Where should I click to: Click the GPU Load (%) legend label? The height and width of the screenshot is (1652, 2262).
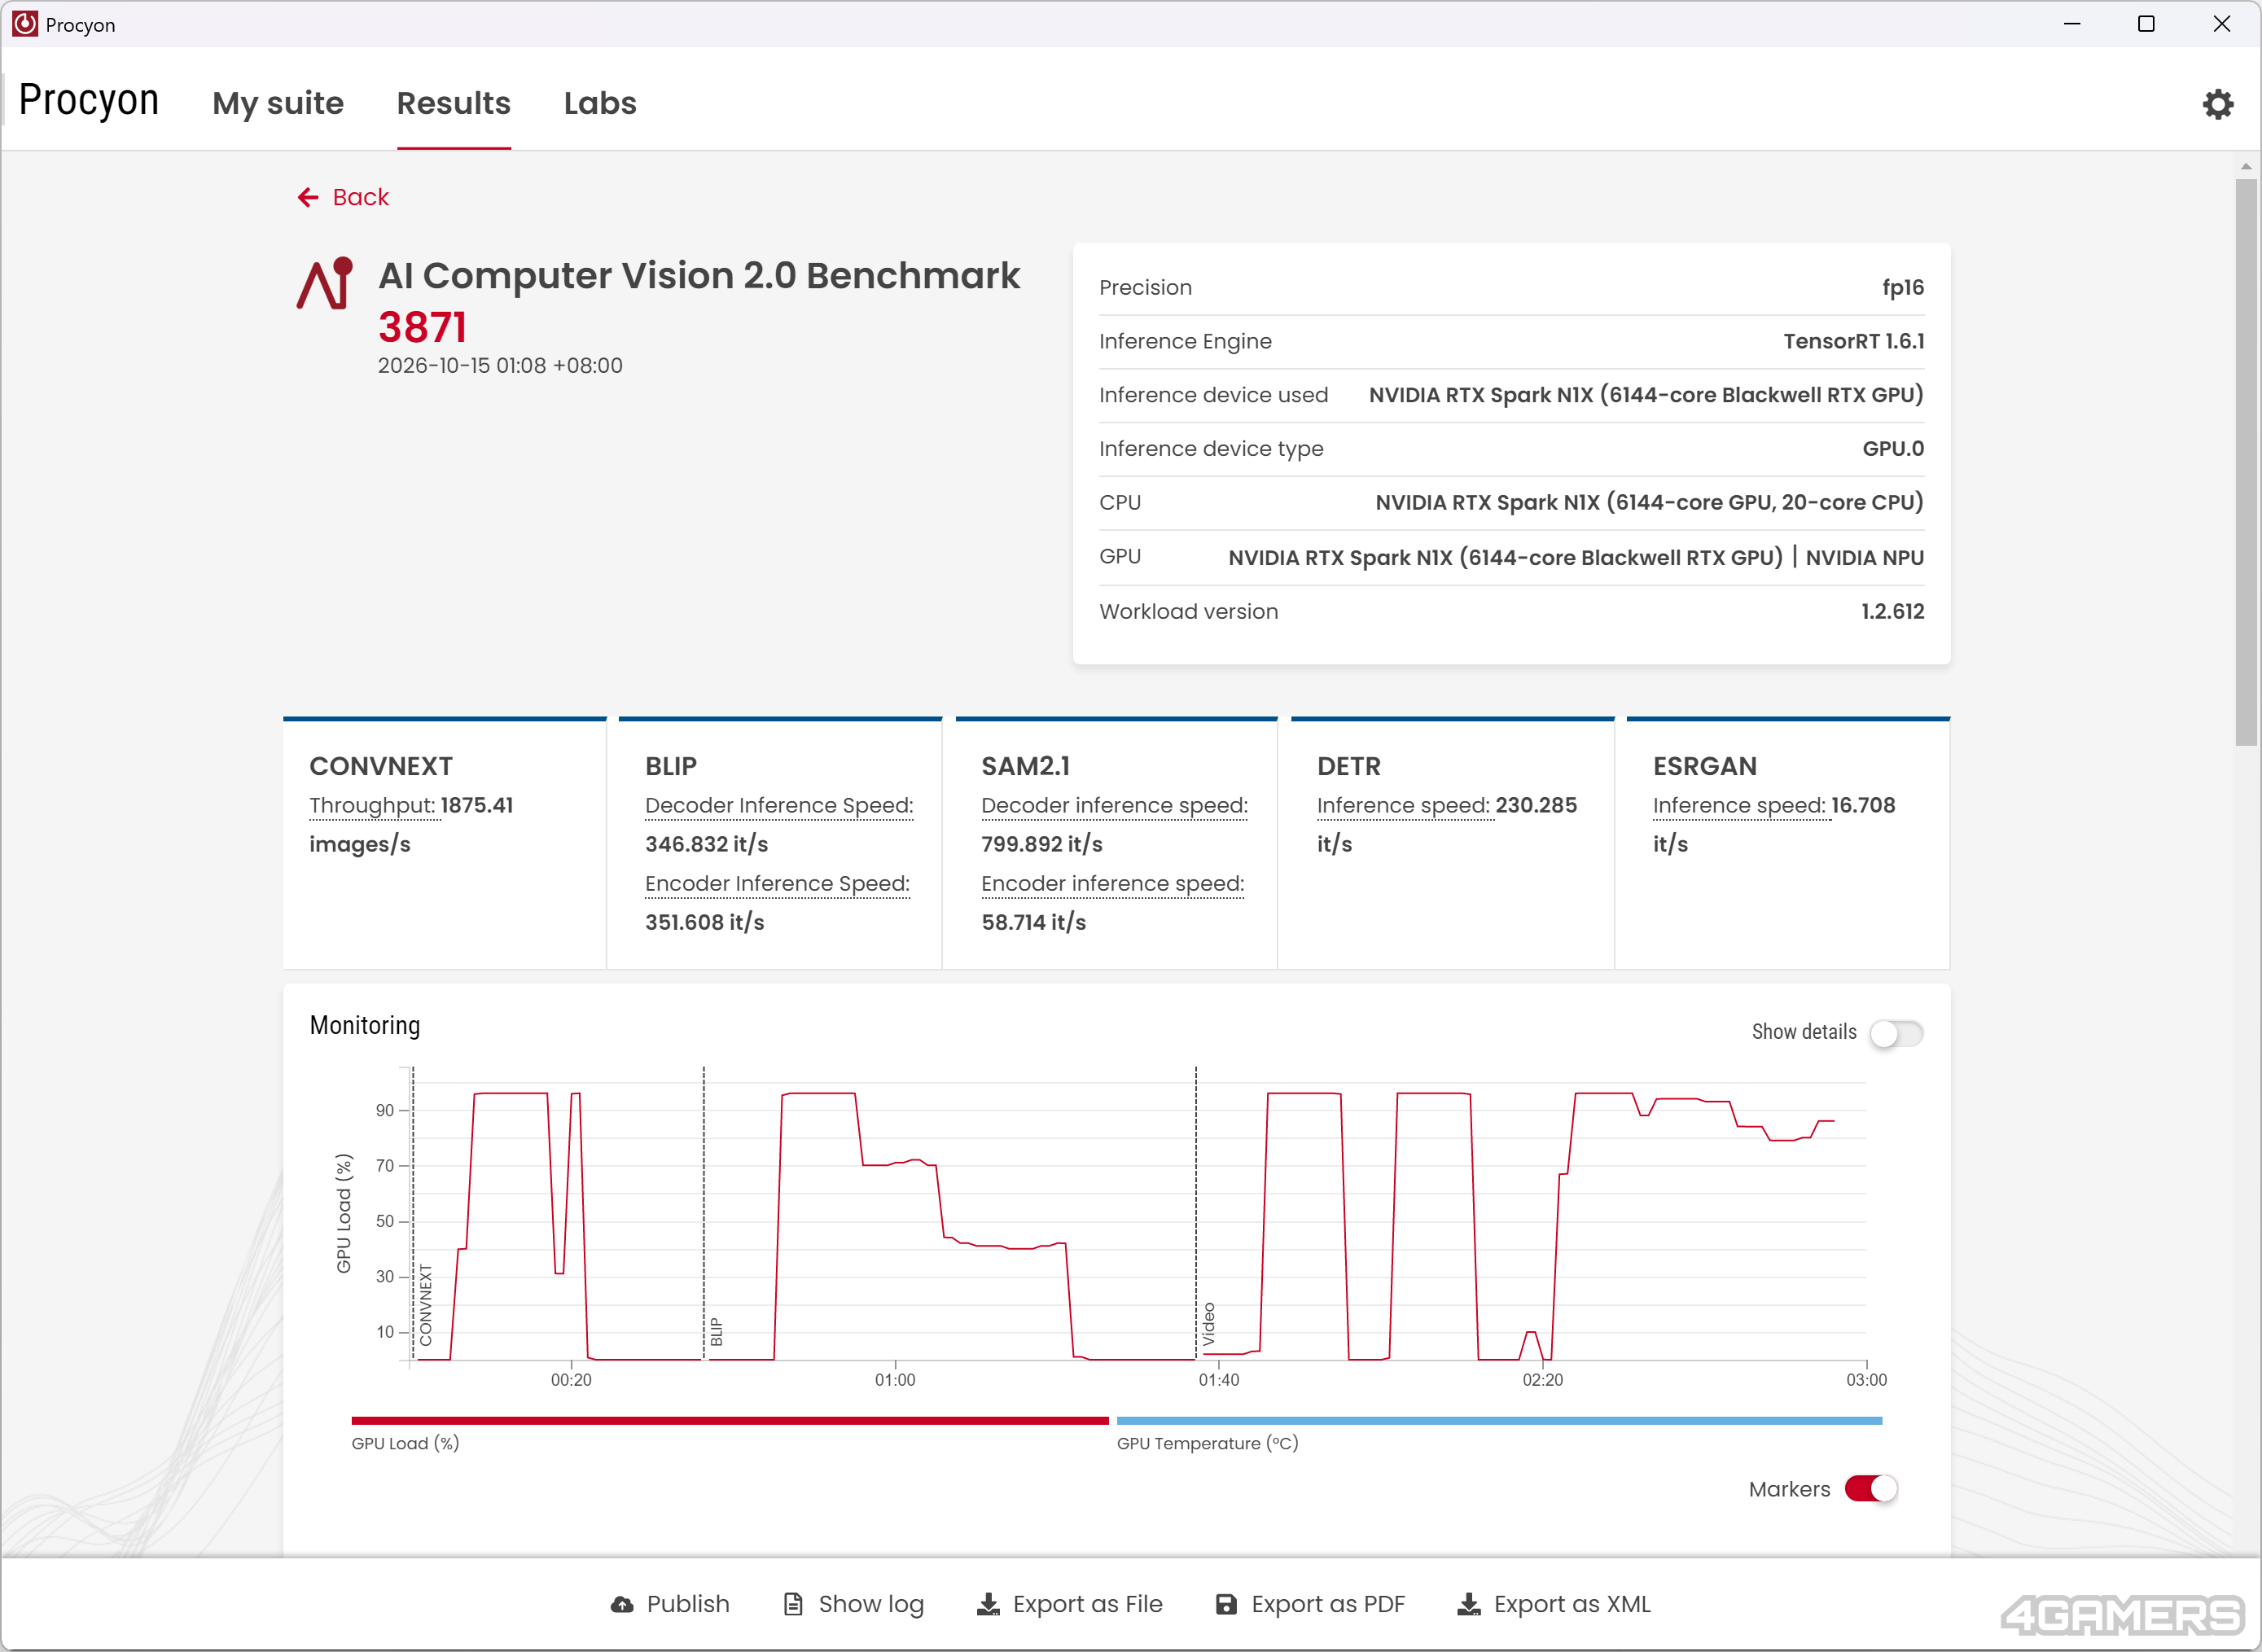(x=405, y=1444)
